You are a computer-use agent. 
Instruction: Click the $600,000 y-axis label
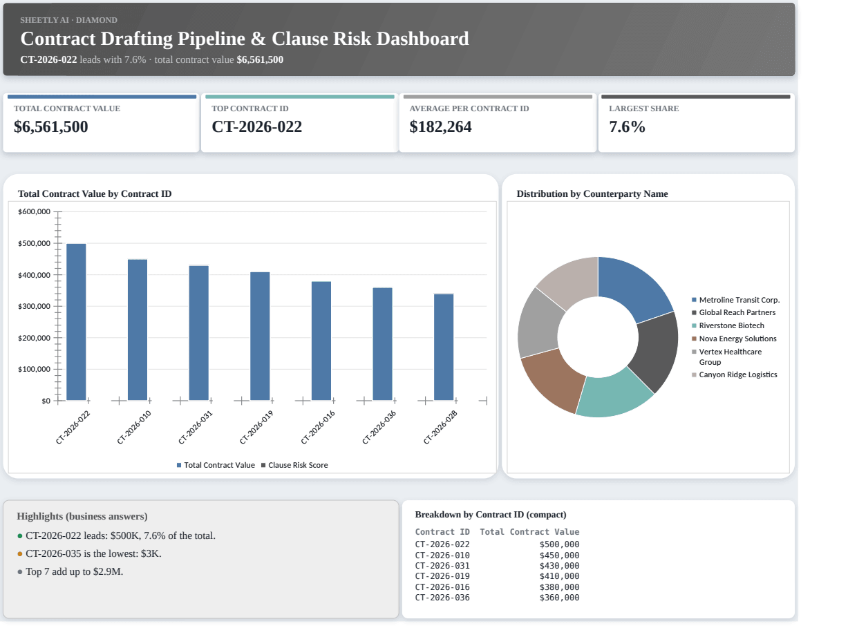pos(34,212)
